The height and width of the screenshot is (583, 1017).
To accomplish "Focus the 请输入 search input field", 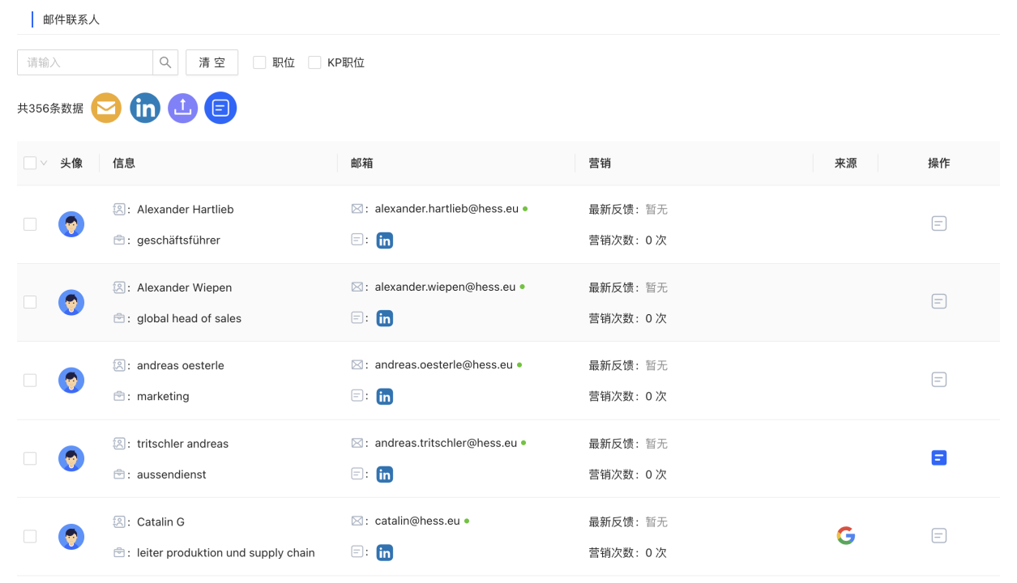I will pos(85,62).
